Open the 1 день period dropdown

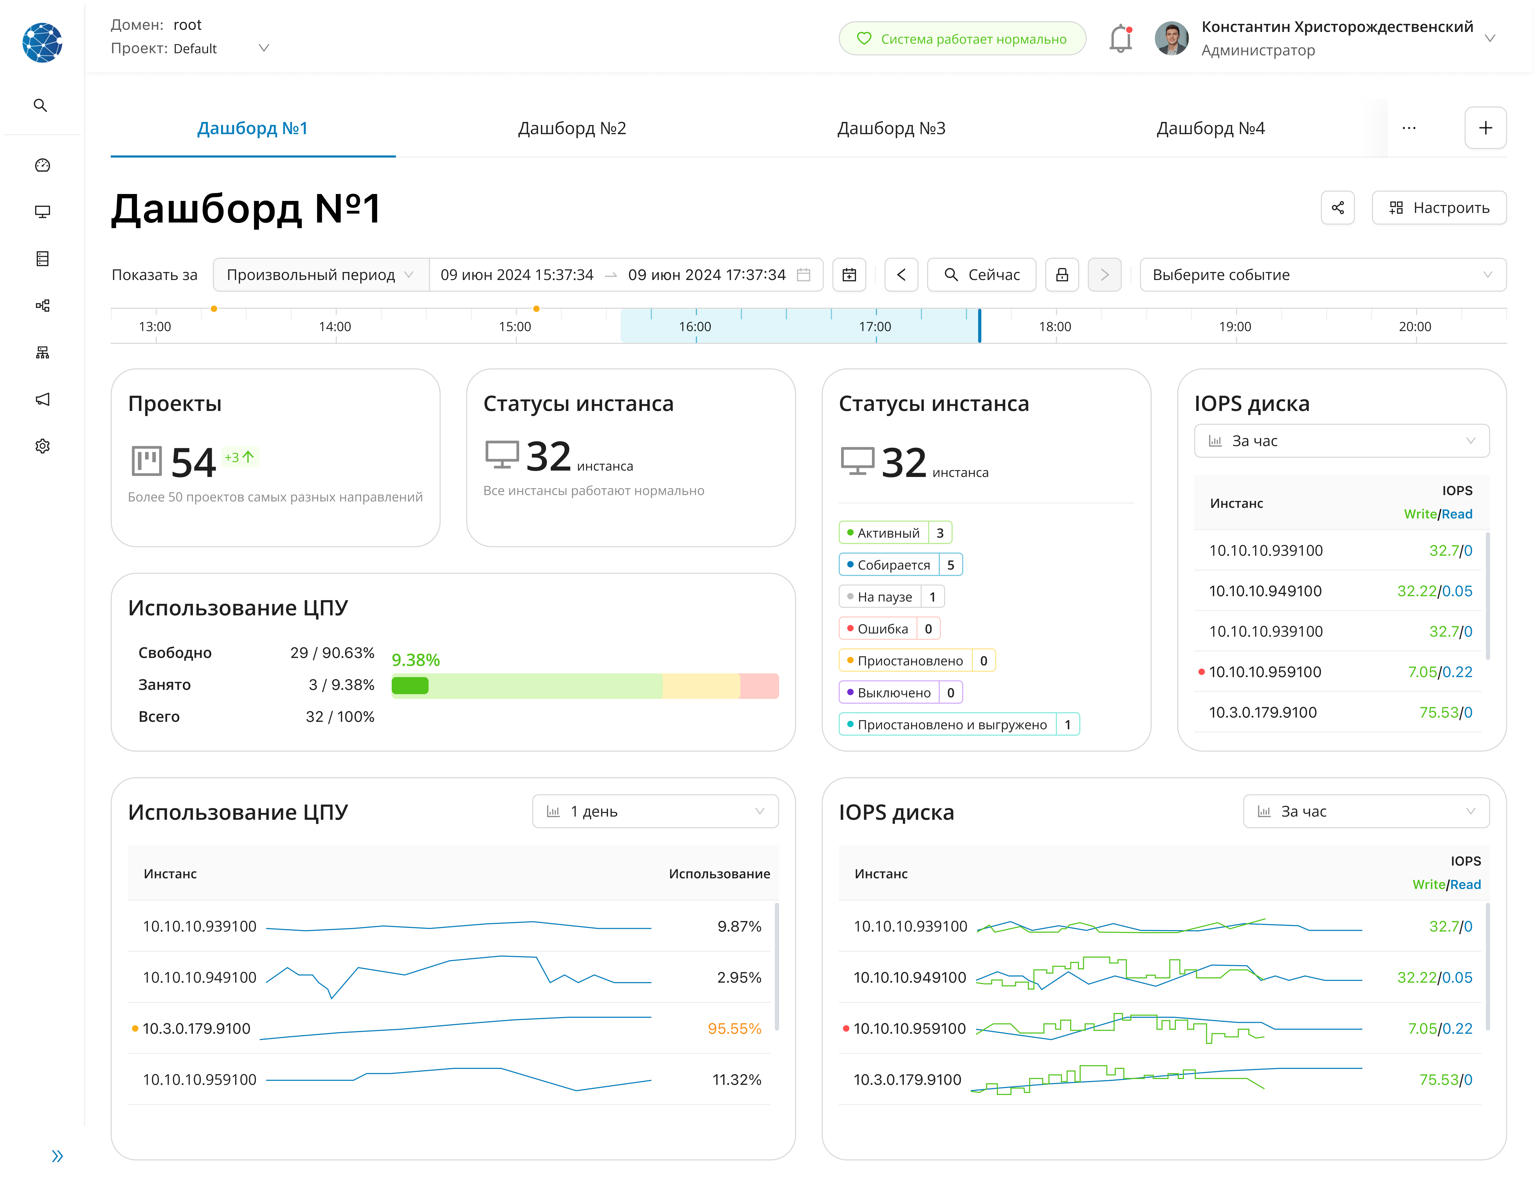click(656, 811)
